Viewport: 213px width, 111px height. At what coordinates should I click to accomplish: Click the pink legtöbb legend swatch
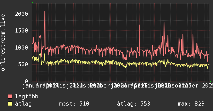point(10,97)
